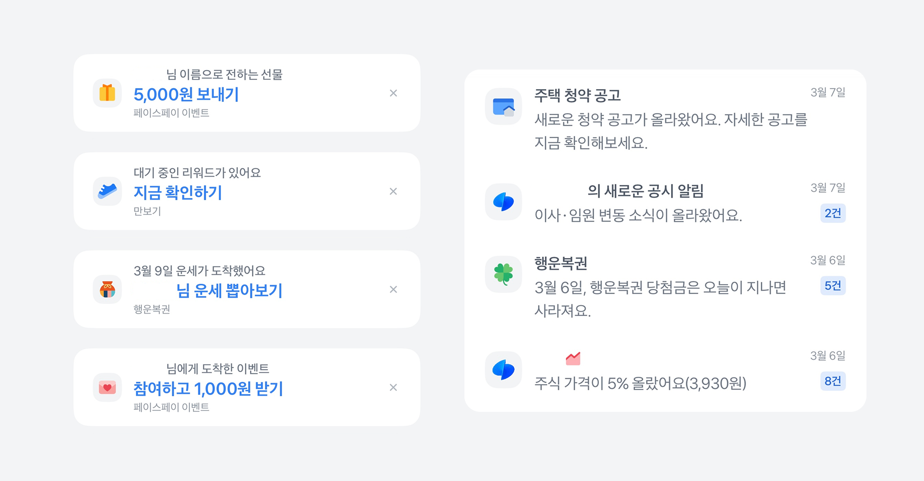Click 참여하고 1,000원 받기 link
924x481 pixels.
208,388
